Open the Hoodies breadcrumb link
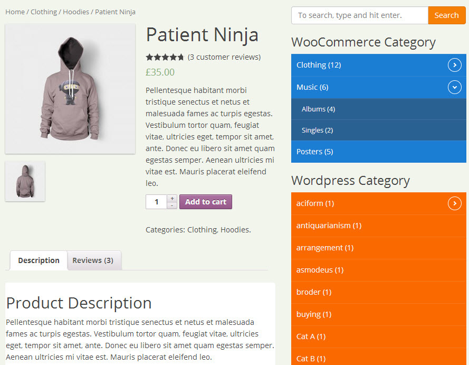 pyautogui.click(x=76, y=12)
